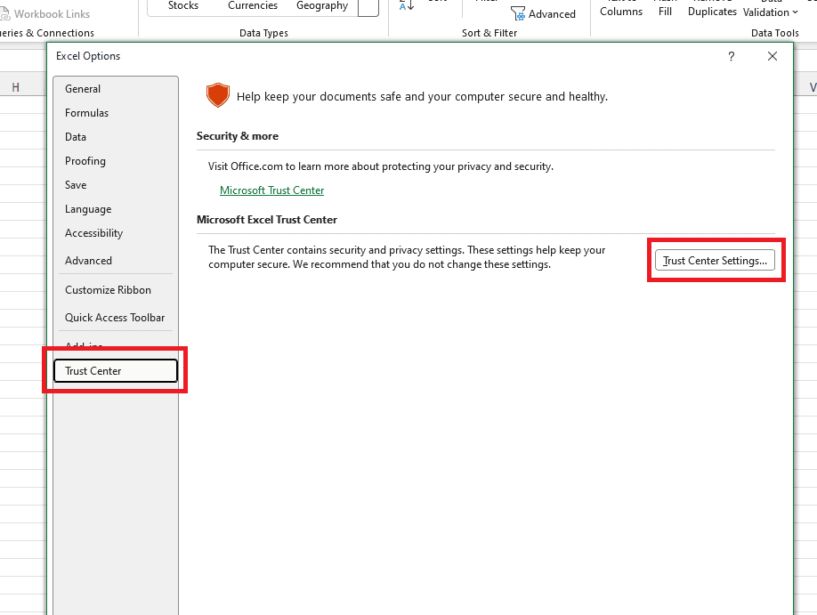
Task: Choose the Stocks data type
Action: tap(183, 5)
